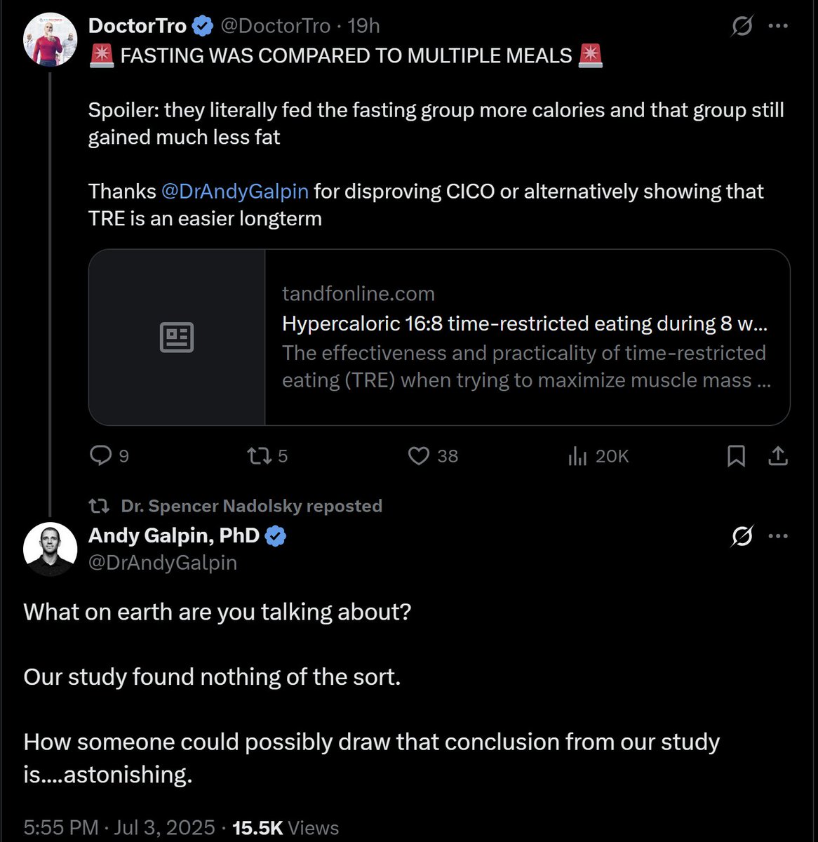Open Andy Galpin's profile picture

(x=51, y=549)
